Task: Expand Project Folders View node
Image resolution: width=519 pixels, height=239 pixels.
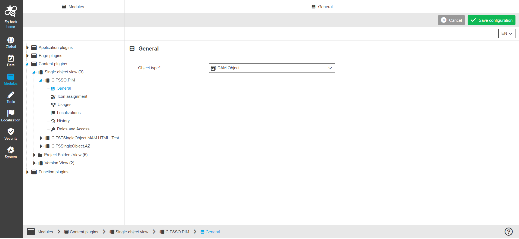Action: [34, 155]
